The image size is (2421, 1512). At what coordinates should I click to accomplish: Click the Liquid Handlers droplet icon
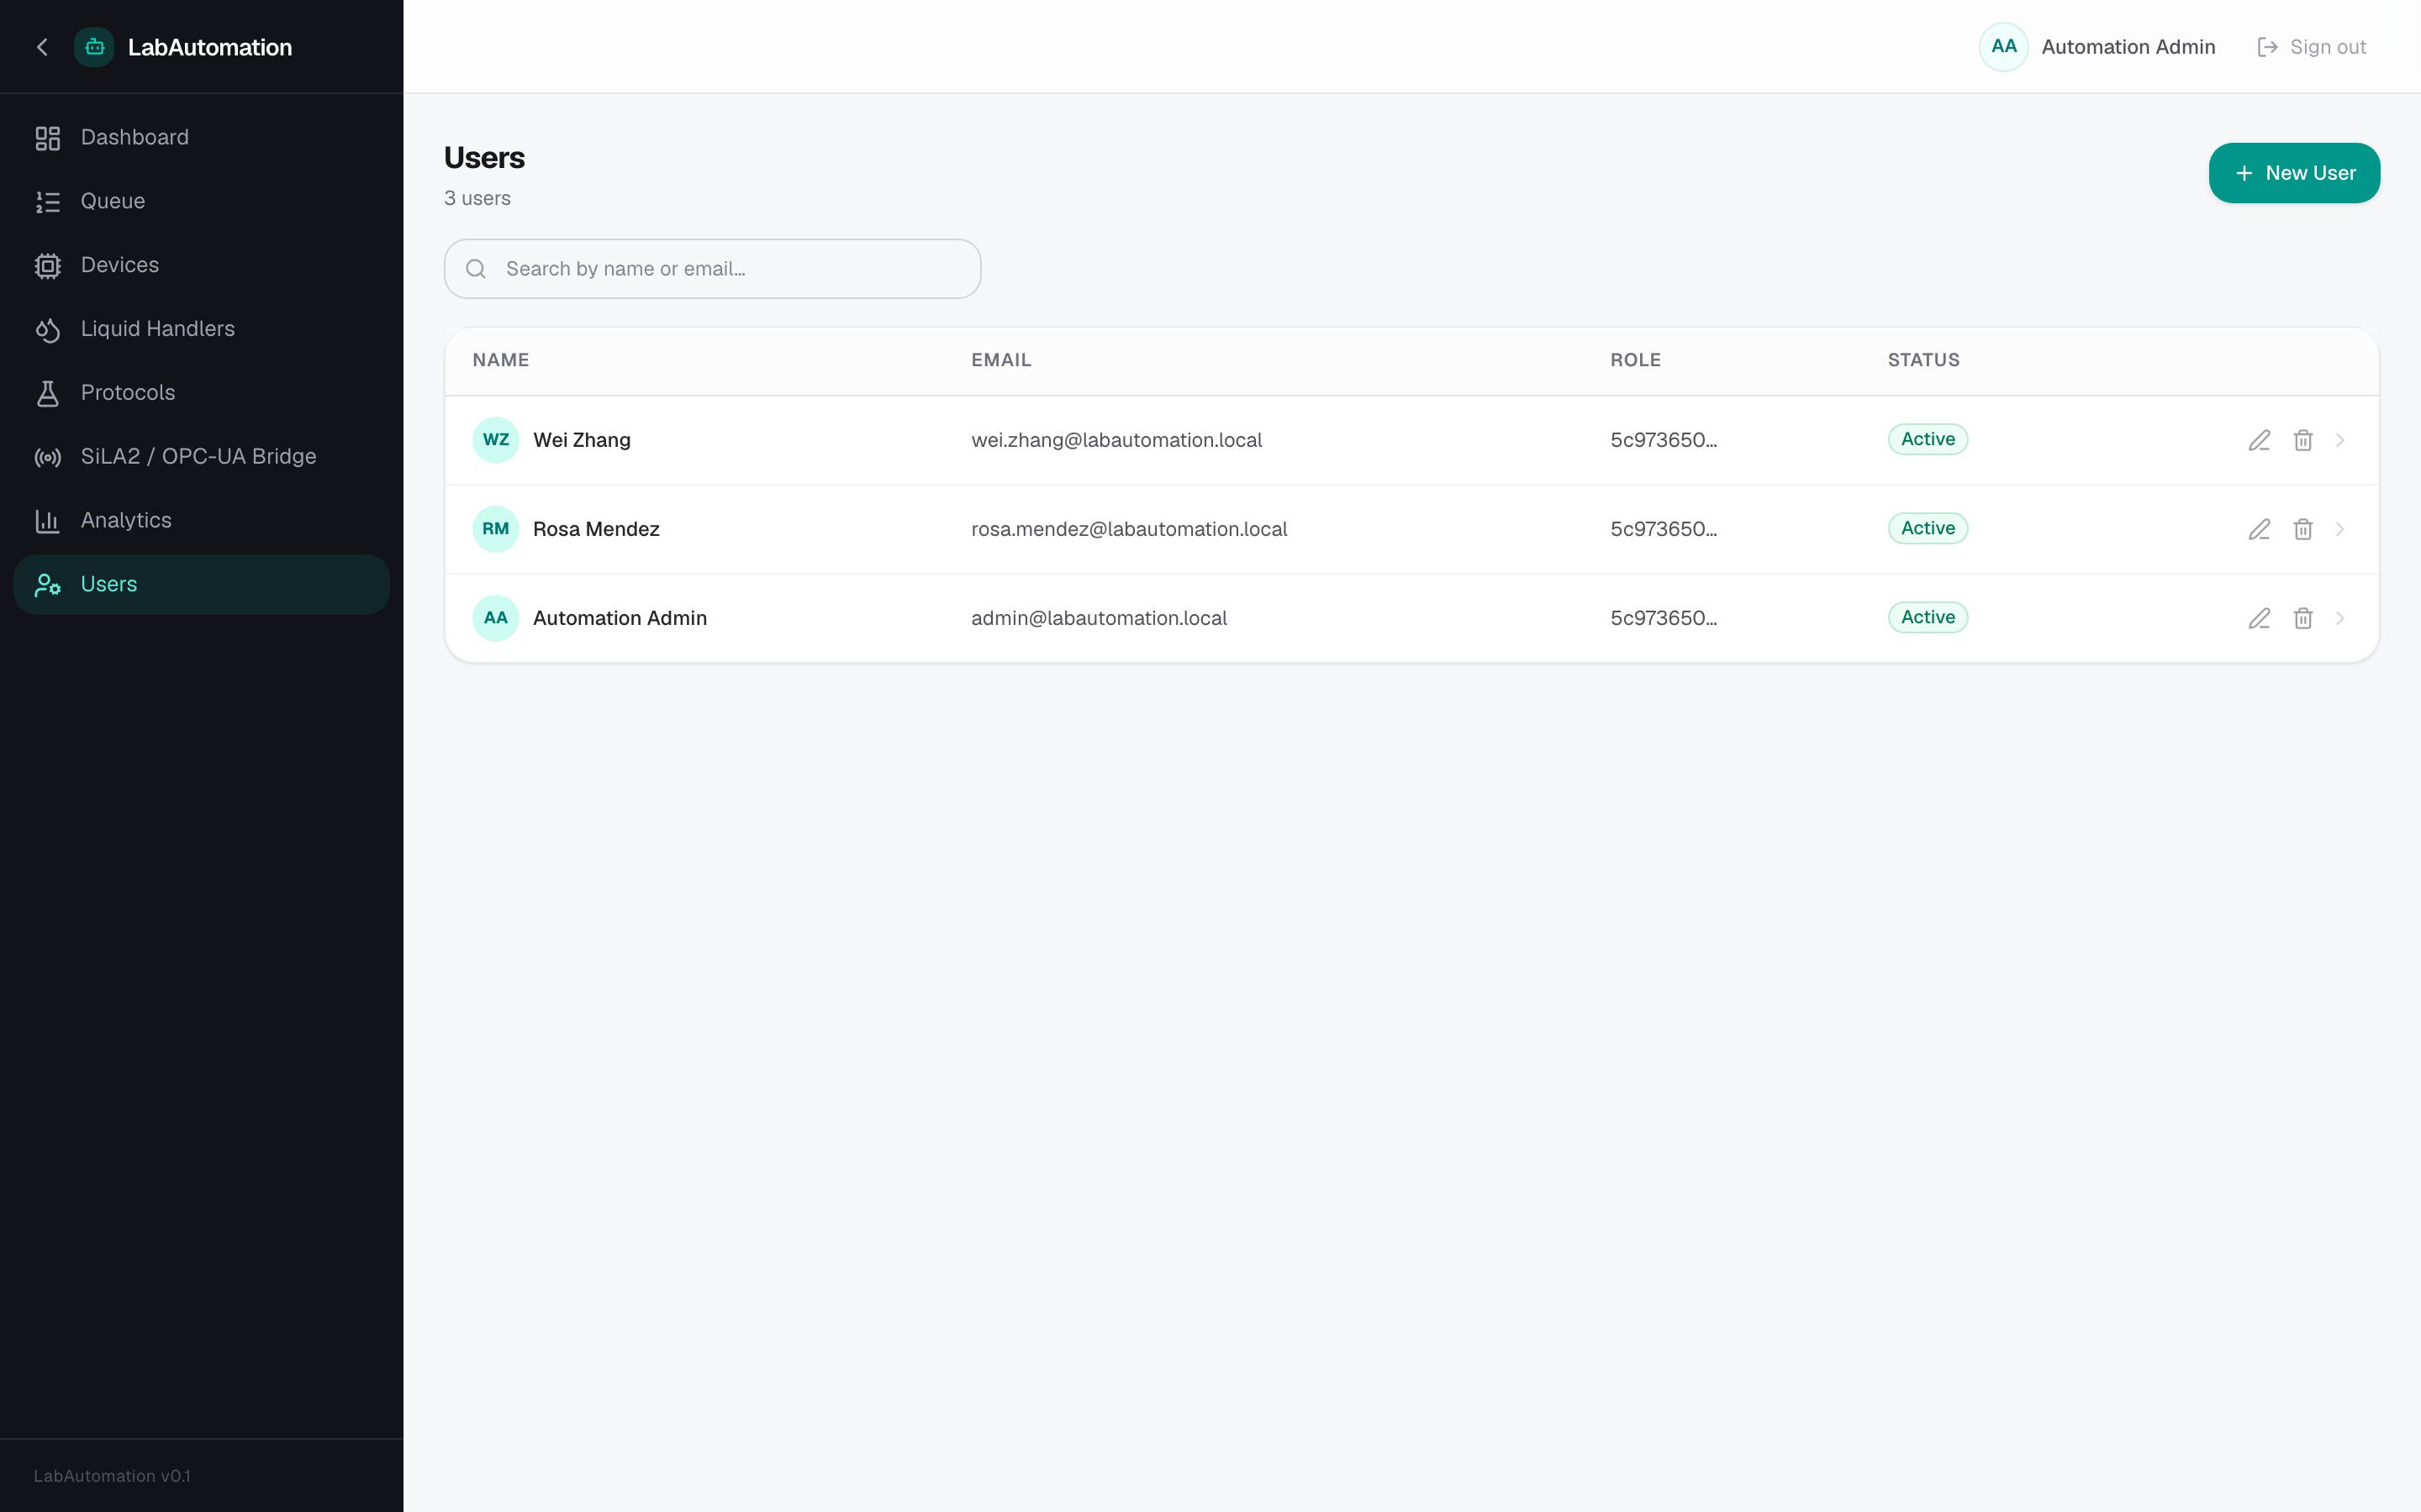[48, 330]
